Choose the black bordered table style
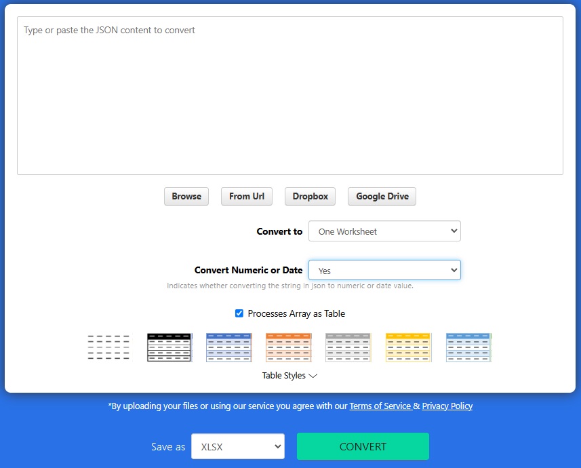The height and width of the screenshot is (468, 581). click(x=169, y=347)
